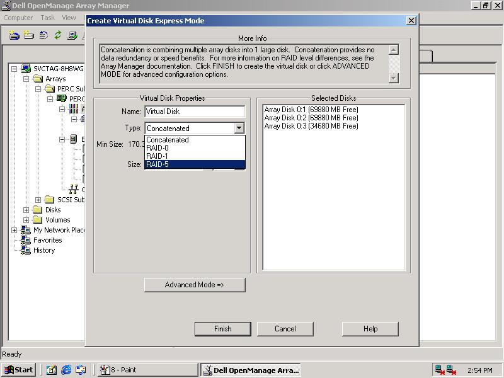
Task: Close the Create Virtual Disk dialog
Action: tap(411, 21)
